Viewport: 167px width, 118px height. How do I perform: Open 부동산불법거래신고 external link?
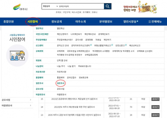[104, 45]
